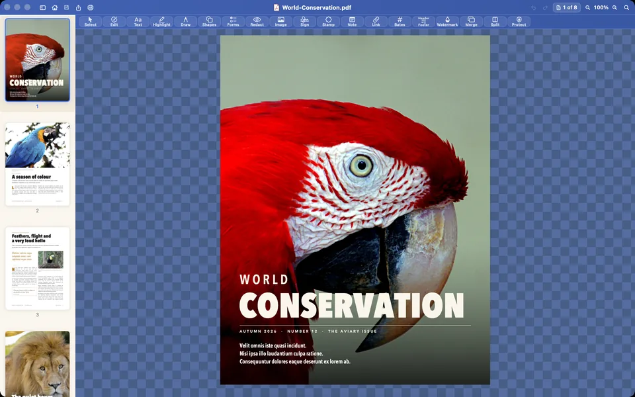Open the Sign tool
The width and height of the screenshot is (635, 397).
(304, 21)
